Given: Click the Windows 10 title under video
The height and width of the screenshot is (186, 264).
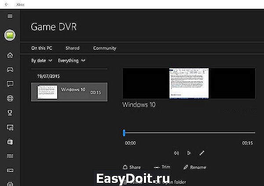Looking at the screenshot, I should coord(139,104).
